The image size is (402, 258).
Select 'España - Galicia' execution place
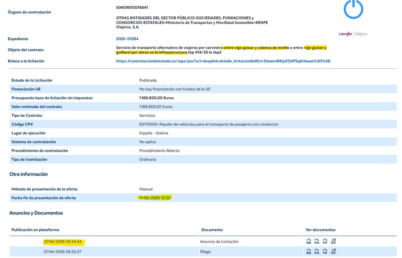154,133
